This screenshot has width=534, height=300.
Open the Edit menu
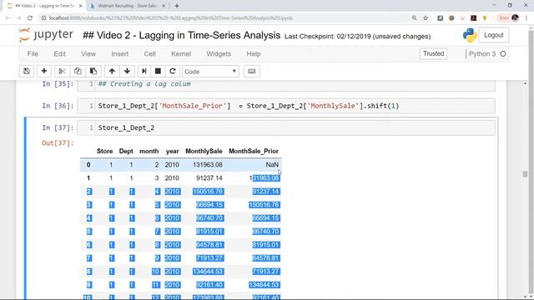click(x=59, y=53)
